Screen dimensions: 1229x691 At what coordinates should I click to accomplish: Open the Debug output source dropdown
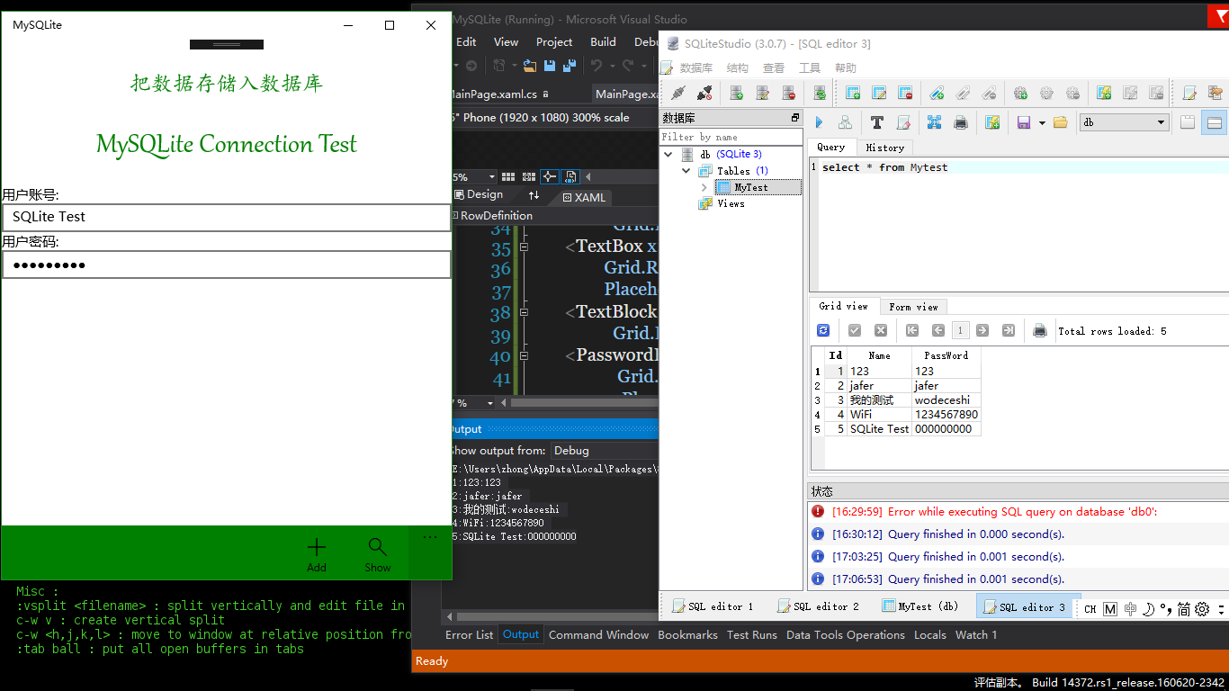[604, 451]
